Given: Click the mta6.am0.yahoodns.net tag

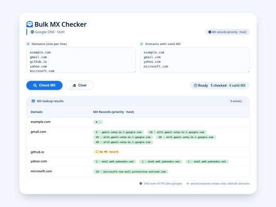Looking at the screenshot, I should pyautogui.click(x=160, y=162).
